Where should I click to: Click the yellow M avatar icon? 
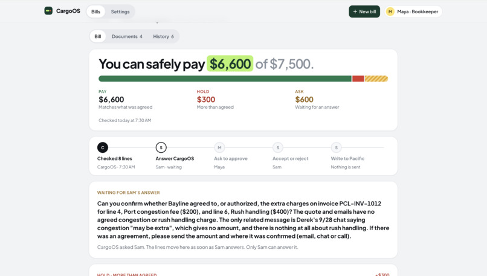pos(390,11)
